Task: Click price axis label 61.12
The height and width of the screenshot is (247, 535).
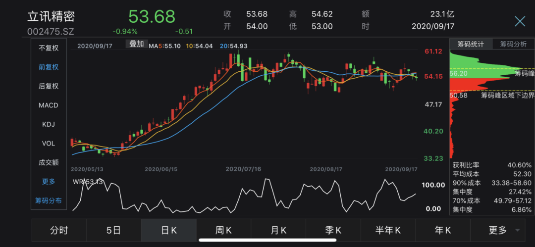Action: [x=433, y=51]
